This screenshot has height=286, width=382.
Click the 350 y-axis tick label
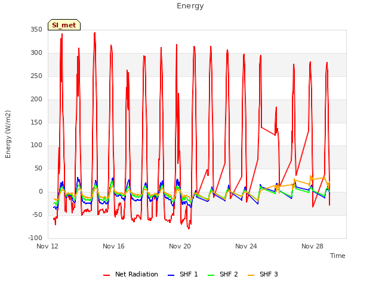point(36,30)
